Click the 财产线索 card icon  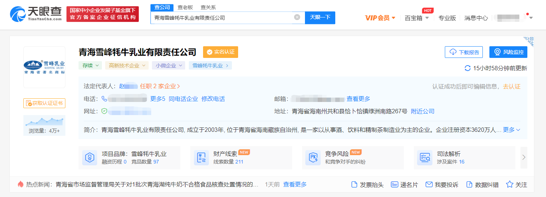click(x=202, y=158)
